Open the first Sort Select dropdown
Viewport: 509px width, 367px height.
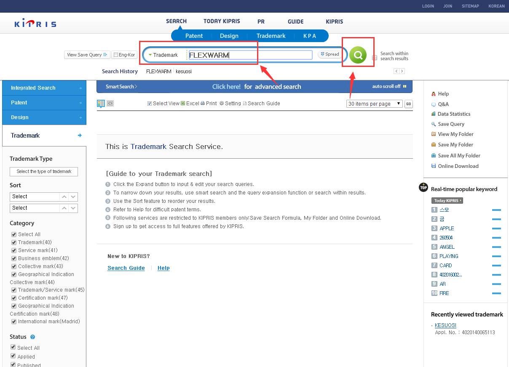click(44, 197)
